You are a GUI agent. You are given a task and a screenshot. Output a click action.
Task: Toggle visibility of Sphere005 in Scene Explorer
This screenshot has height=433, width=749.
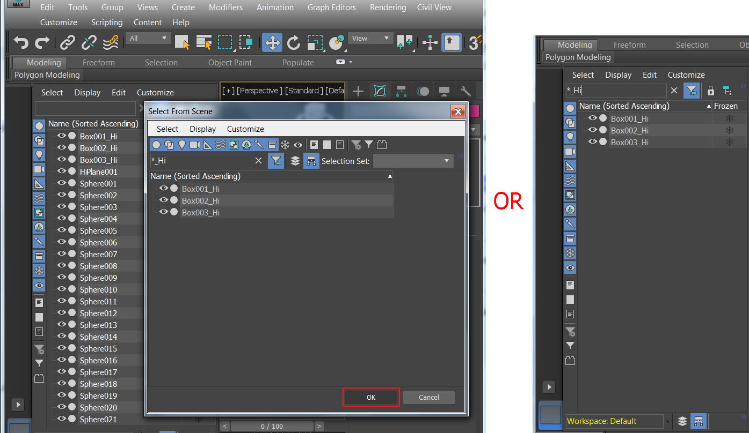point(61,230)
